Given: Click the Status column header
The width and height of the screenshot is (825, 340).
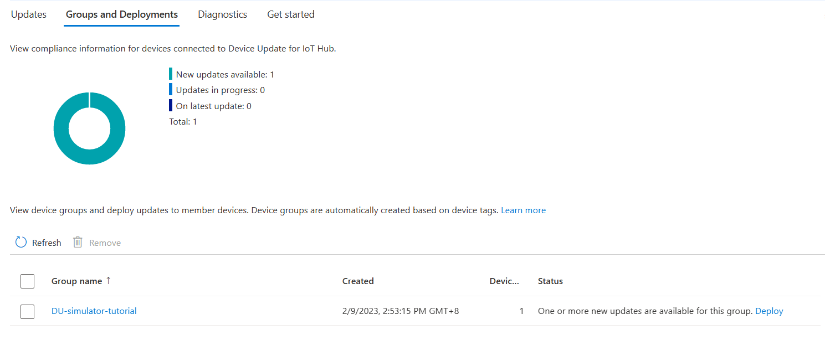Looking at the screenshot, I should click(x=550, y=281).
